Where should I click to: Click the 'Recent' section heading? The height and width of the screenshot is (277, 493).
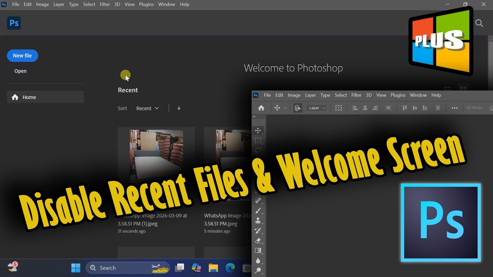pos(128,90)
